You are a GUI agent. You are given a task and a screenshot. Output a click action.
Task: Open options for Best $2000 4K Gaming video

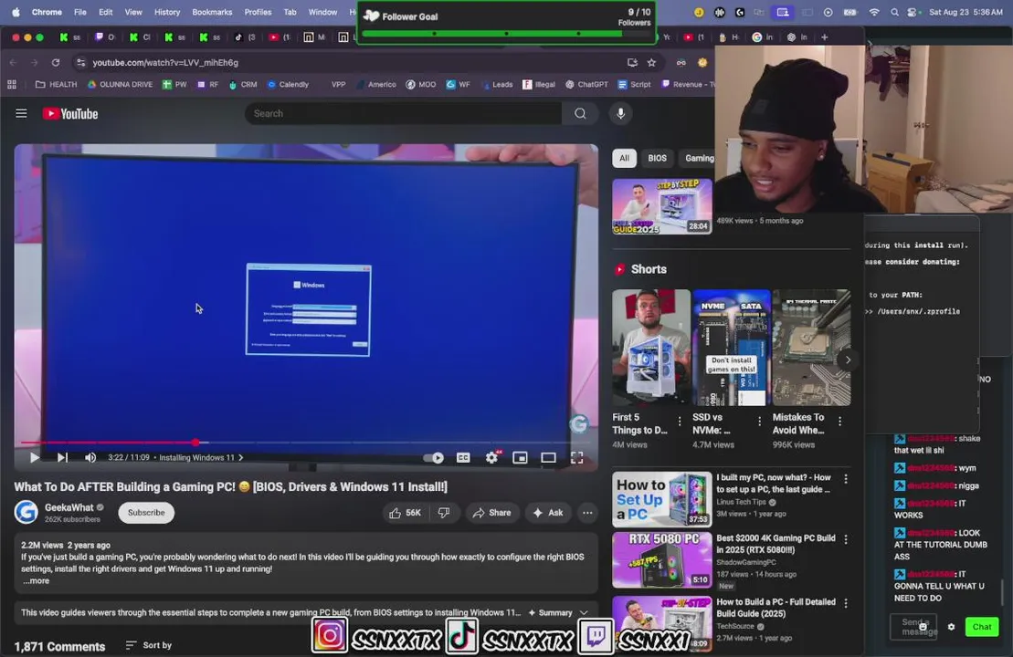[846, 539]
